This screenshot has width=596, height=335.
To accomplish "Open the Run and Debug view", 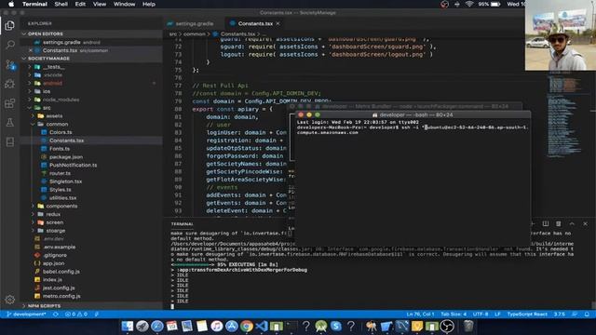I will (10, 84).
